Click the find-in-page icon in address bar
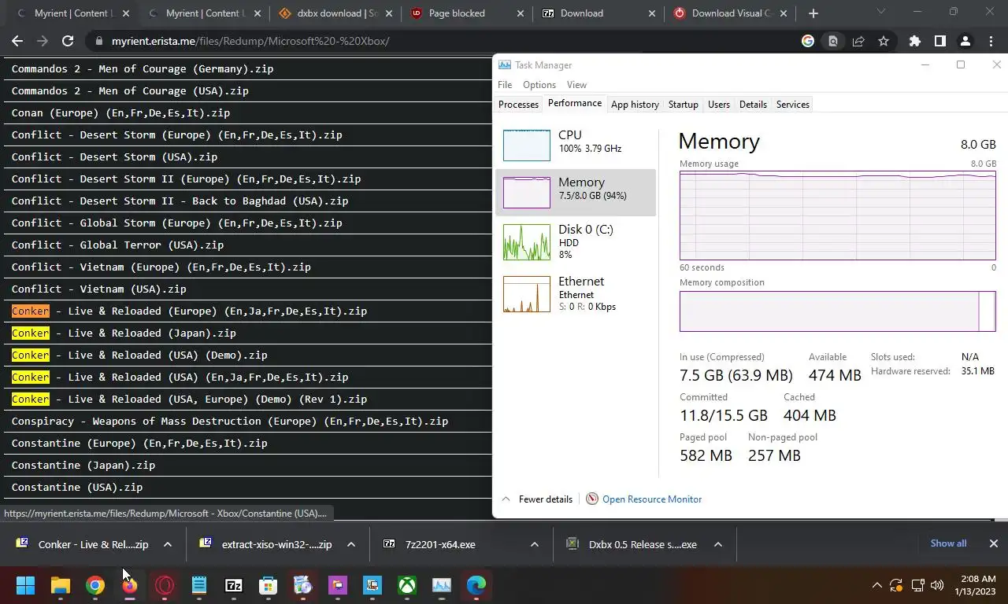Viewport: 1008px width, 604px height. point(833,41)
